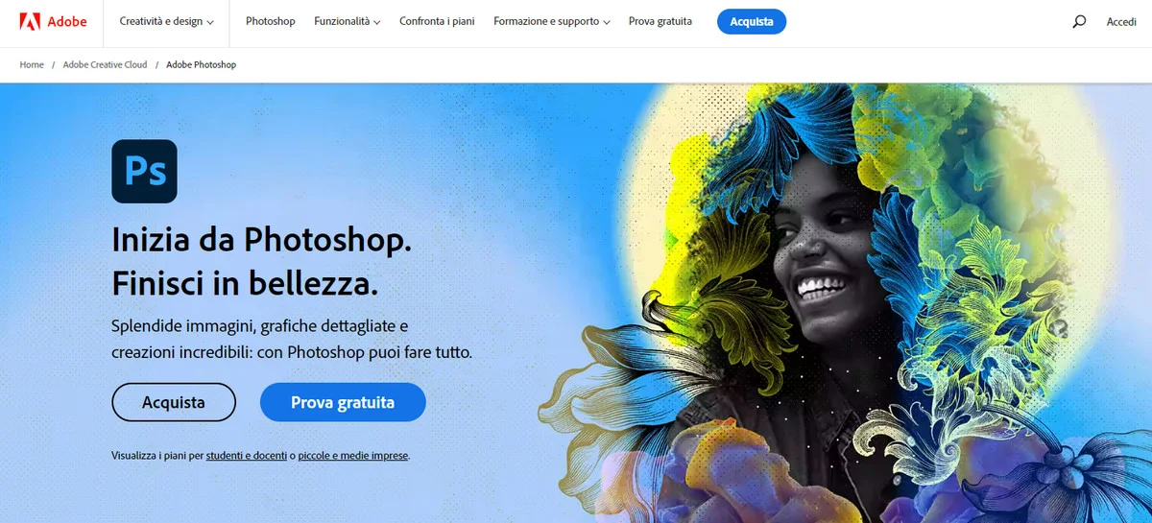Click Prova gratuita in the top navigation
Viewport: 1152px width, 523px height.
(660, 21)
